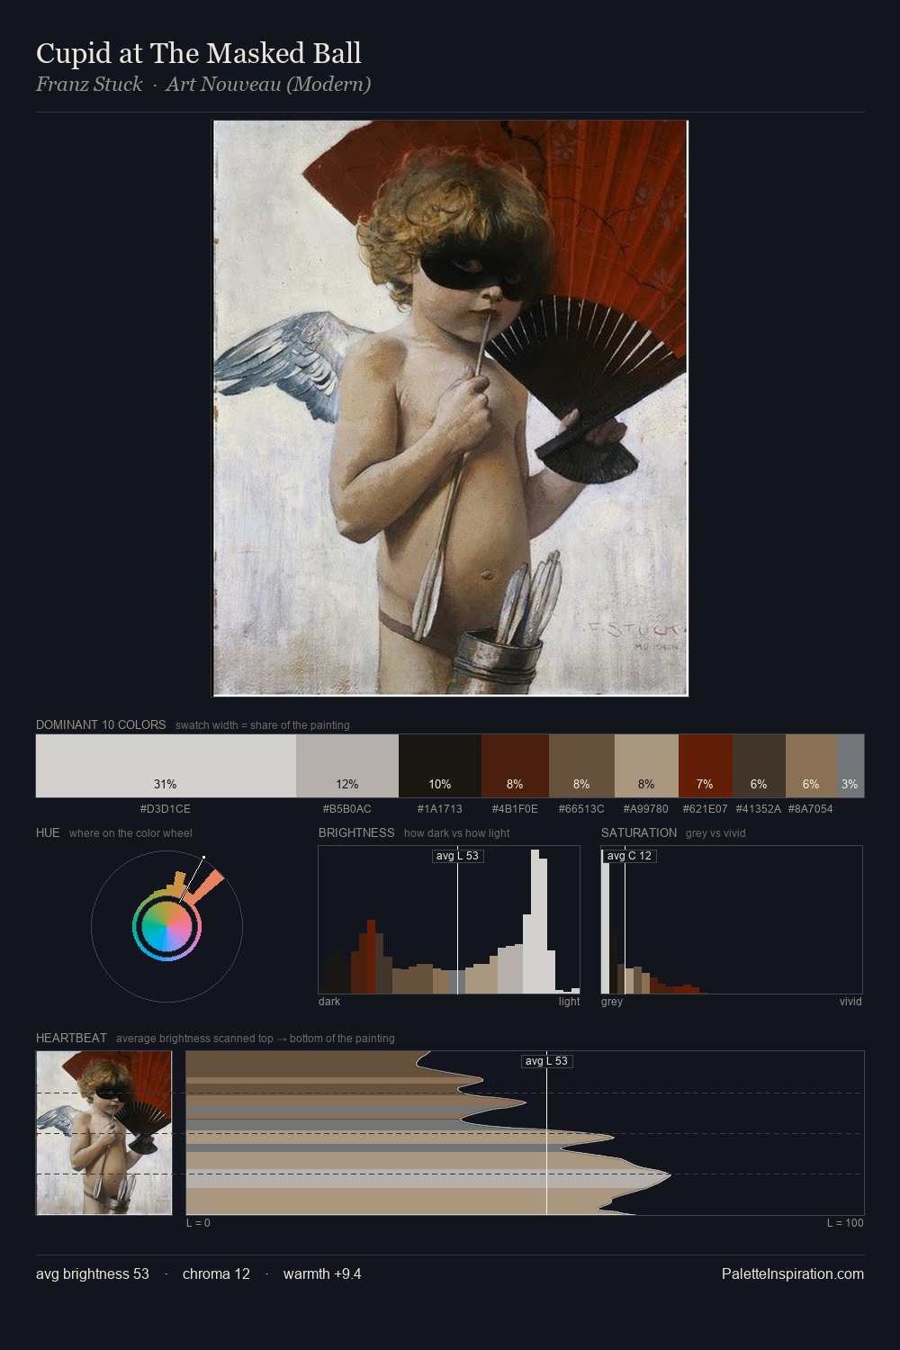
Task: Click the saturation histogram chart
Action: [x=732, y=920]
